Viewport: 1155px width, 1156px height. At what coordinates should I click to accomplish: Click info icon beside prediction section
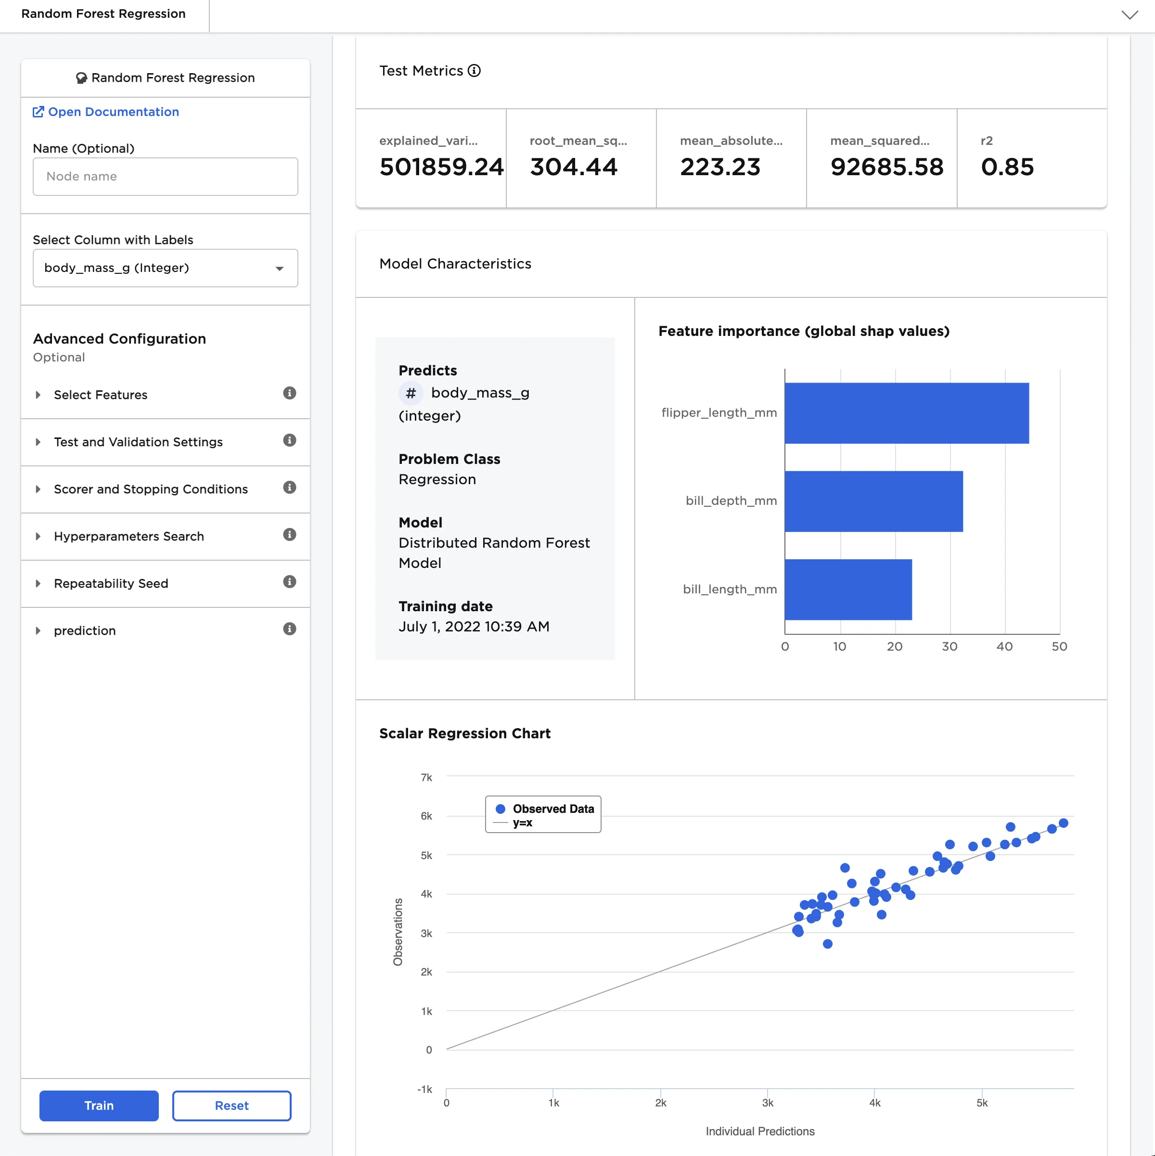pos(289,629)
